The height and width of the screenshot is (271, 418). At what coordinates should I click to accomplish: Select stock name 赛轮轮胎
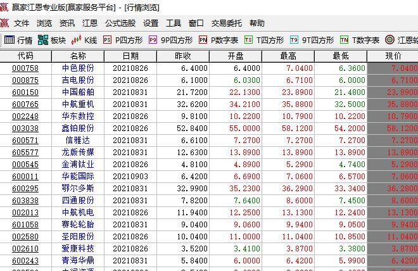[78, 224]
